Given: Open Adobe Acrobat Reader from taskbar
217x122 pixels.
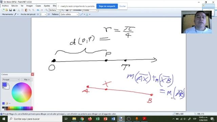Looking at the screenshot, I should point(144,119).
